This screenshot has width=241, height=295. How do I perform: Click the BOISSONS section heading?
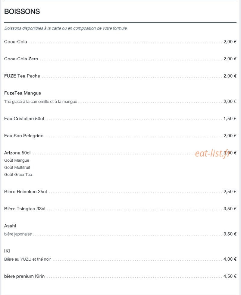click(x=22, y=11)
